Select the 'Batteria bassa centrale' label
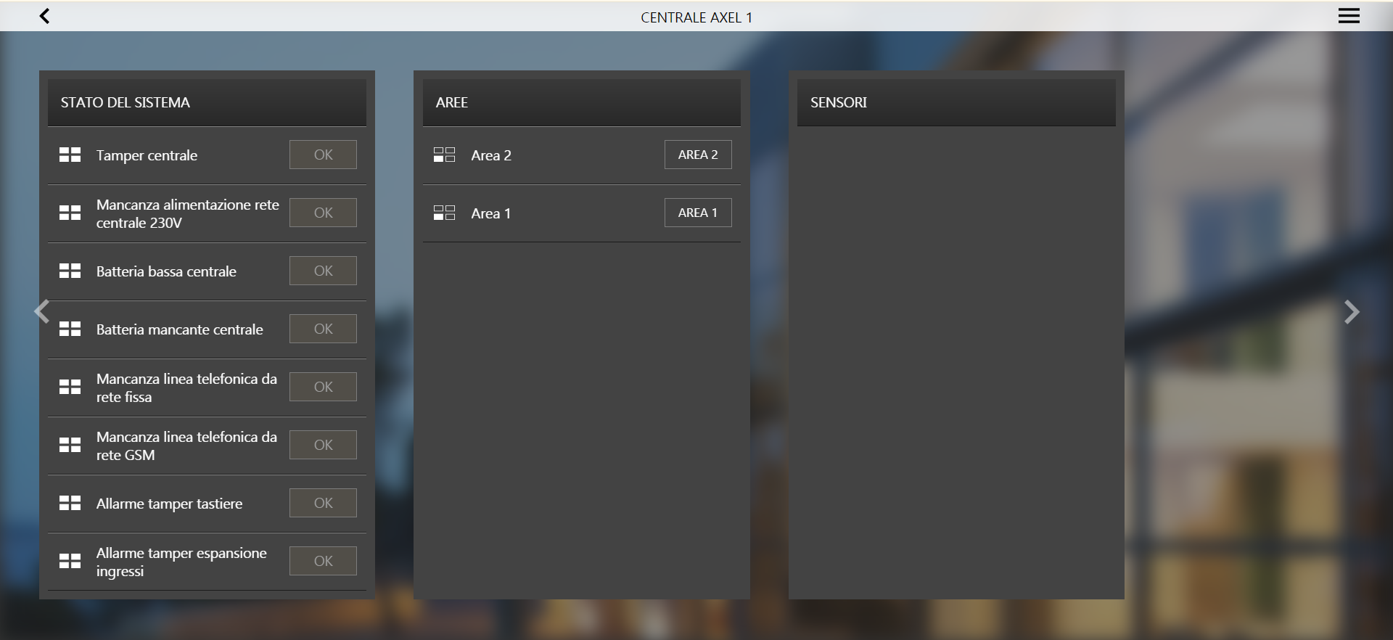Viewport: 1393px width, 640px height. [x=166, y=271]
